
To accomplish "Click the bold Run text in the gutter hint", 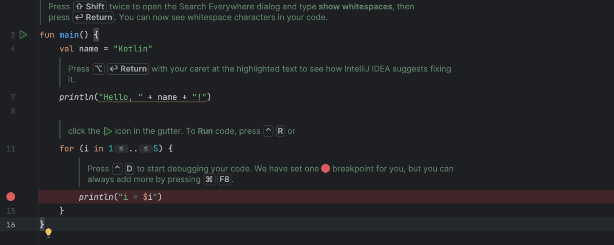I will click(205, 131).
